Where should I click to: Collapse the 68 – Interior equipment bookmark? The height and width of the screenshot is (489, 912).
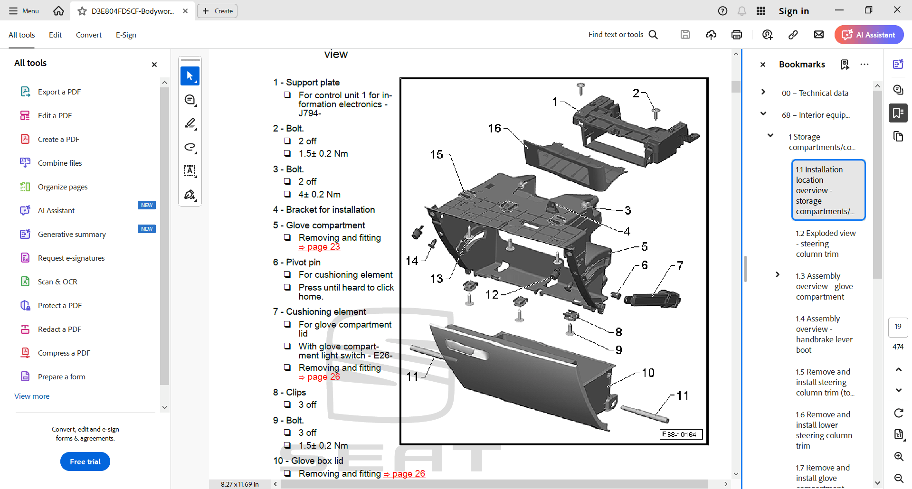(x=763, y=114)
